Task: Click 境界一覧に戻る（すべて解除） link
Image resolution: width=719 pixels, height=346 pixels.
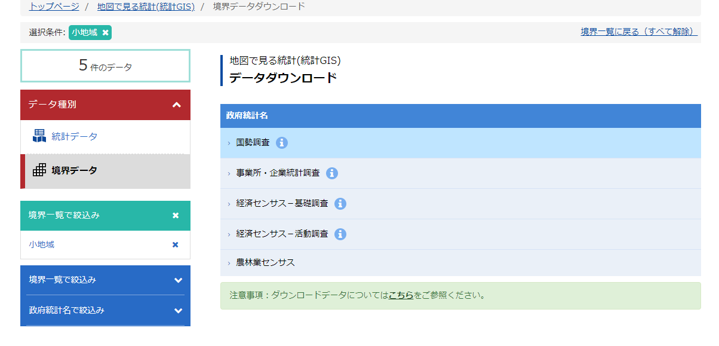Action: click(638, 32)
